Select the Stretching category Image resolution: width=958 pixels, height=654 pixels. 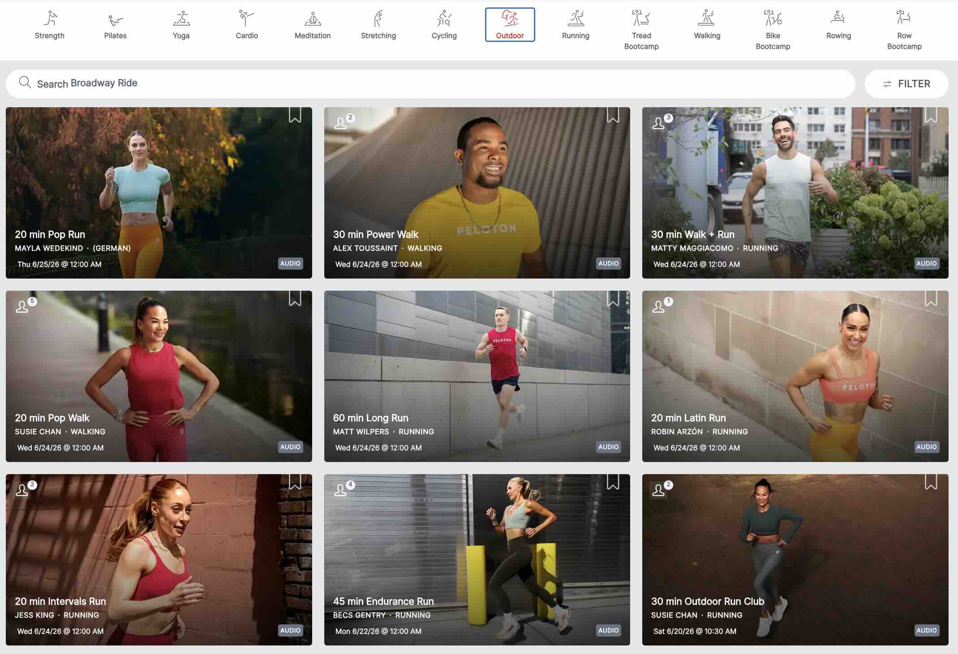tap(379, 25)
